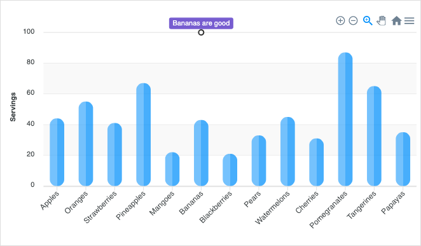
Task: Click the 'Bananas are good' annotation label
Action: (201, 23)
